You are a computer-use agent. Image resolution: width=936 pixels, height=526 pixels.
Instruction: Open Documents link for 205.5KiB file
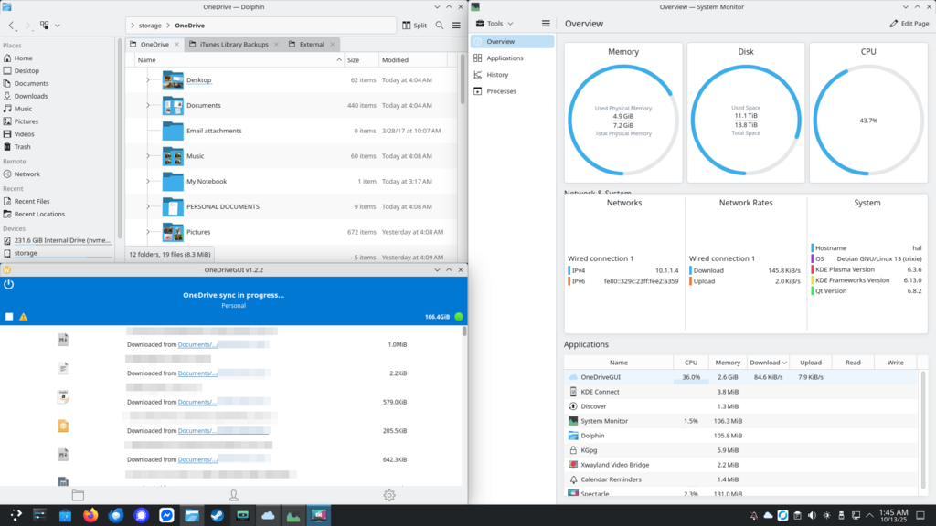pos(197,431)
